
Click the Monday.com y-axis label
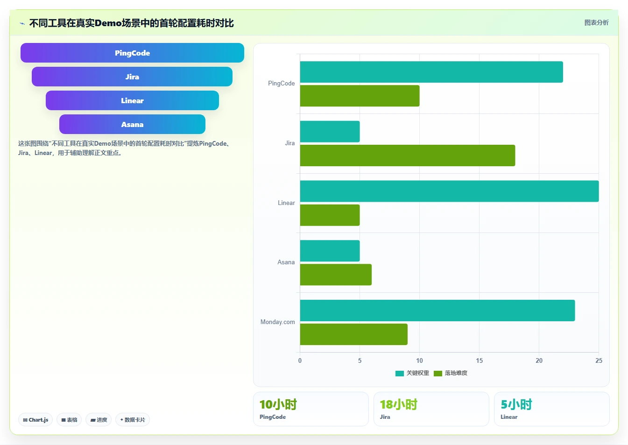pos(277,322)
